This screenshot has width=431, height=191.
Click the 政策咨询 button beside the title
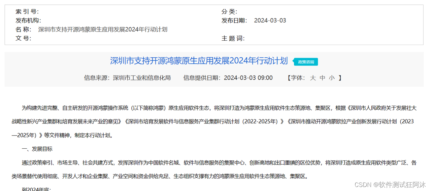306,62
